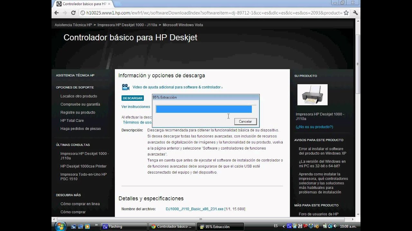This screenshot has width=412, height=231.
Task: Go to Impresora HP Deskjet 1000 - J110a breadcrumb
Action: [127, 25]
